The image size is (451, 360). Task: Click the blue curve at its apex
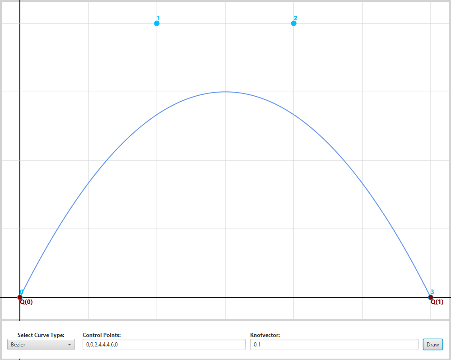pos(225,92)
